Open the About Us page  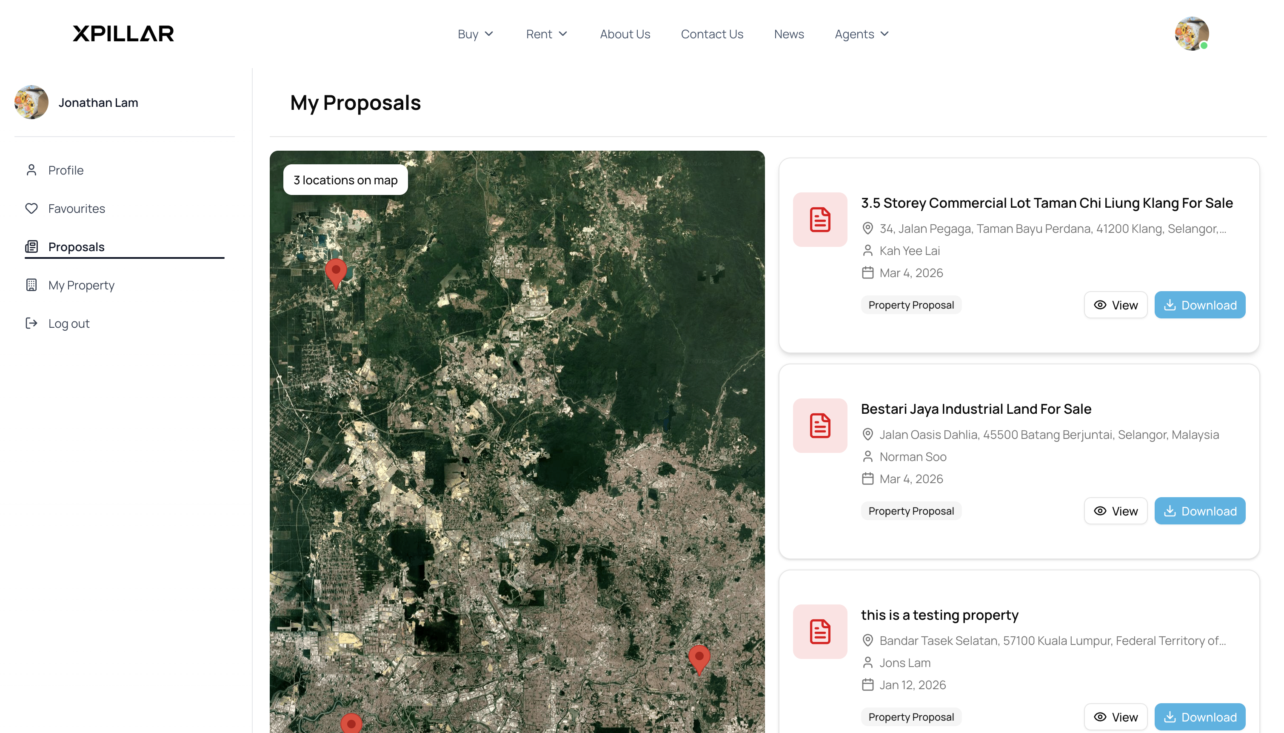click(625, 34)
